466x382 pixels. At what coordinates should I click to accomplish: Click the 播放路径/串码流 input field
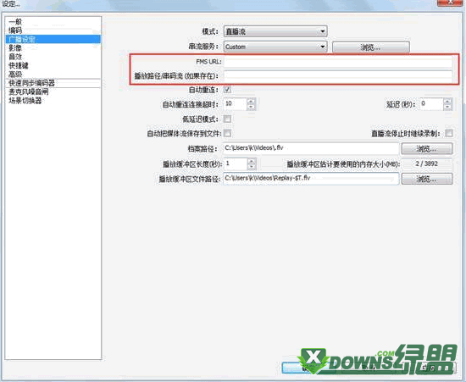coord(338,75)
